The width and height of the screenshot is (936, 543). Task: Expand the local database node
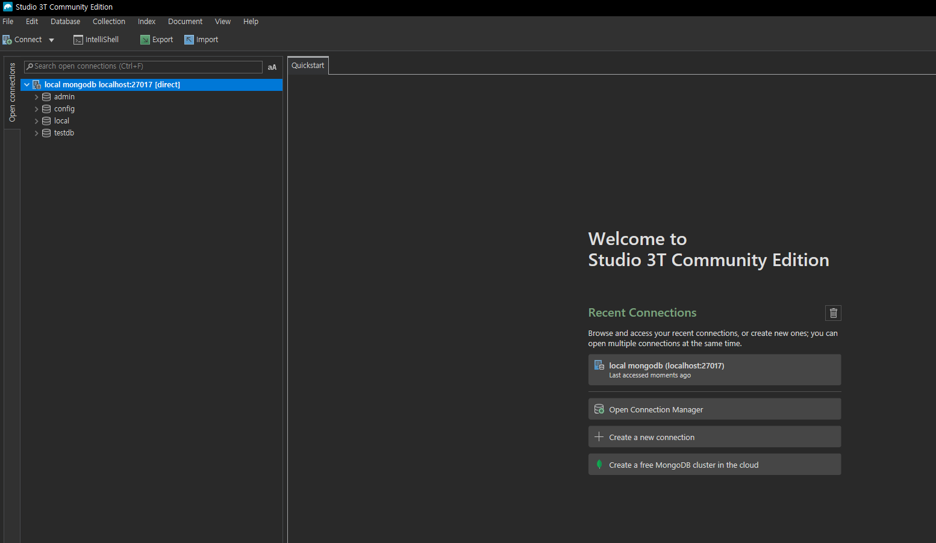[37, 121]
